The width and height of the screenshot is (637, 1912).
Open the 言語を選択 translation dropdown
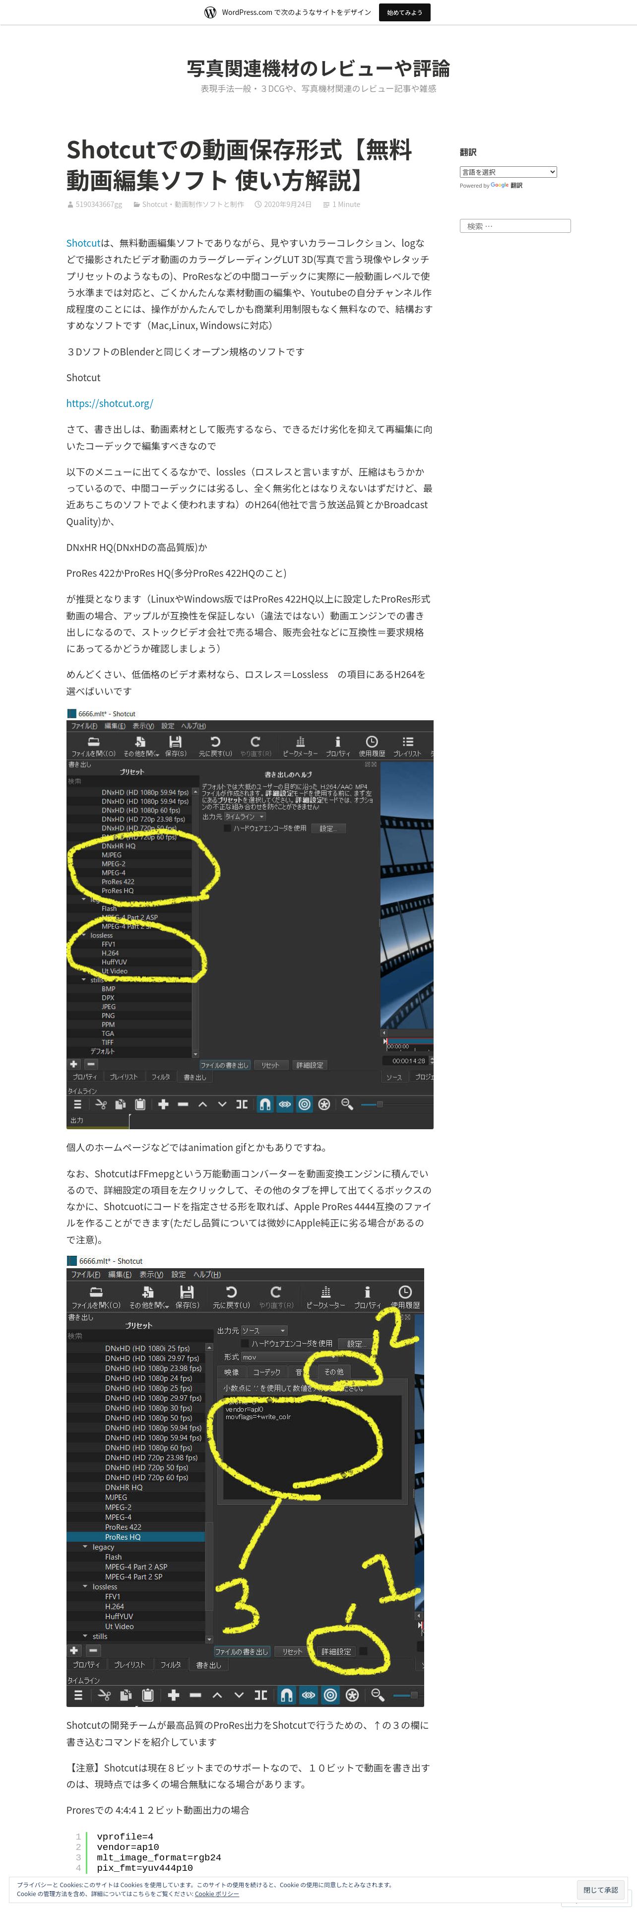[508, 172]
